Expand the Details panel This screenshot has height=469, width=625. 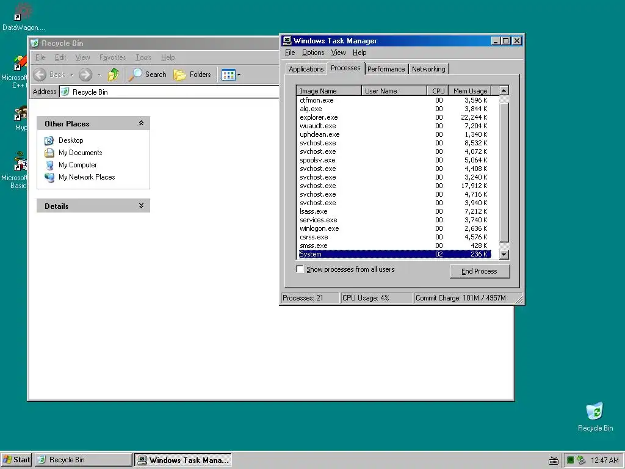click(141, 206)
